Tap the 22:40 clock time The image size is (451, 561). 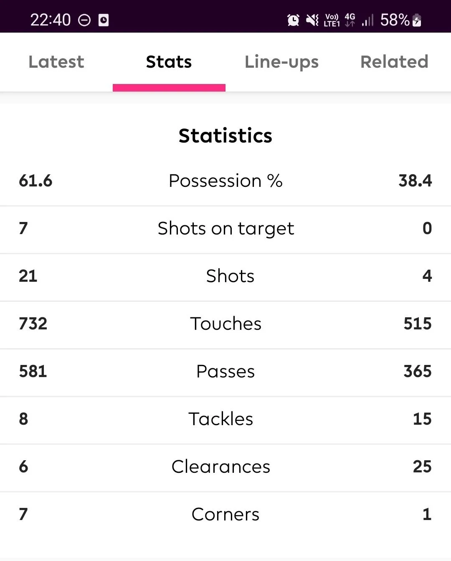[51, 20]
